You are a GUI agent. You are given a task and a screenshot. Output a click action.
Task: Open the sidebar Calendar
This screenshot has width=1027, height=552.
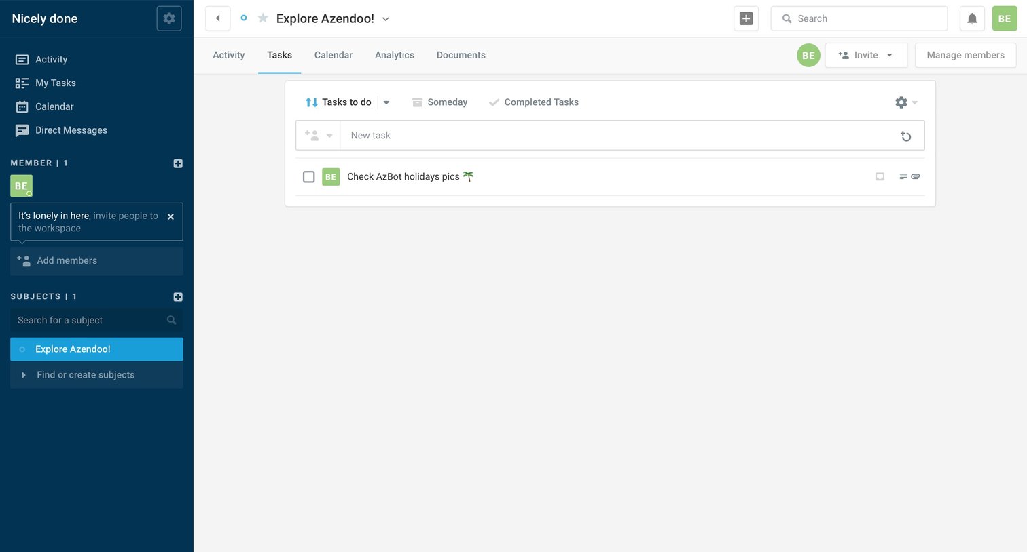pos(44,106)
